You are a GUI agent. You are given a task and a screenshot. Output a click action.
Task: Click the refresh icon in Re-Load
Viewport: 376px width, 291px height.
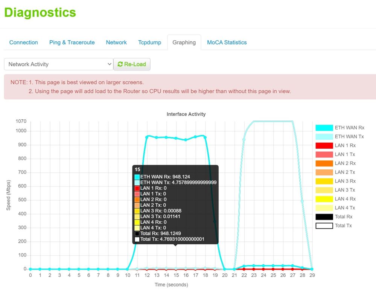tap(120, 64)
